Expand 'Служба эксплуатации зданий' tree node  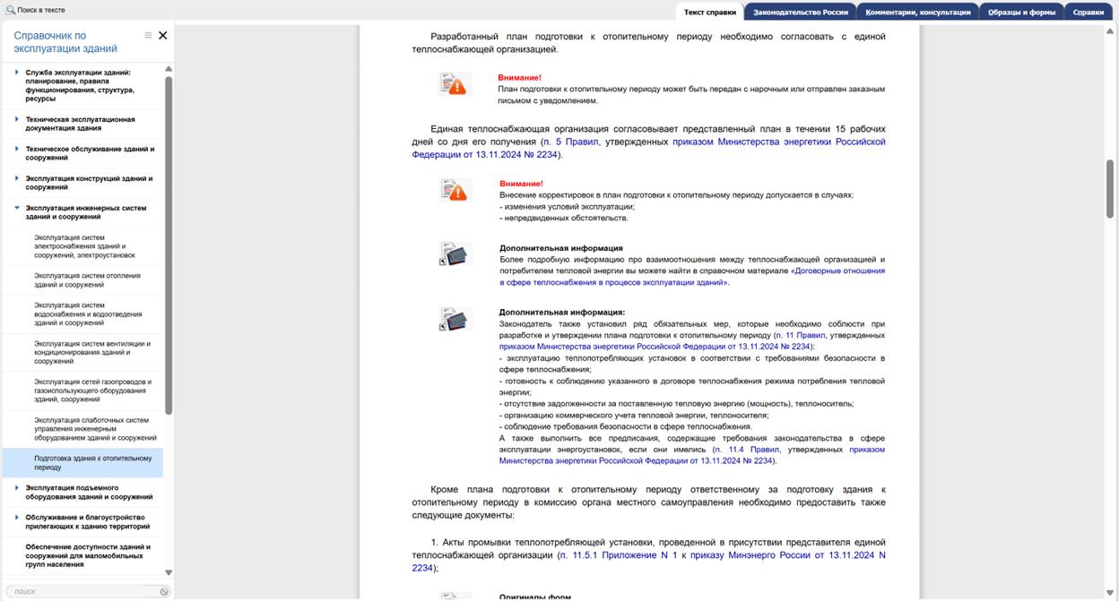point(17,73)
